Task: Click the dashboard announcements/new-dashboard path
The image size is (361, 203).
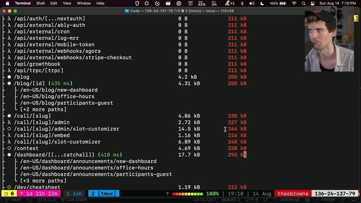Action: pos(88,161)
